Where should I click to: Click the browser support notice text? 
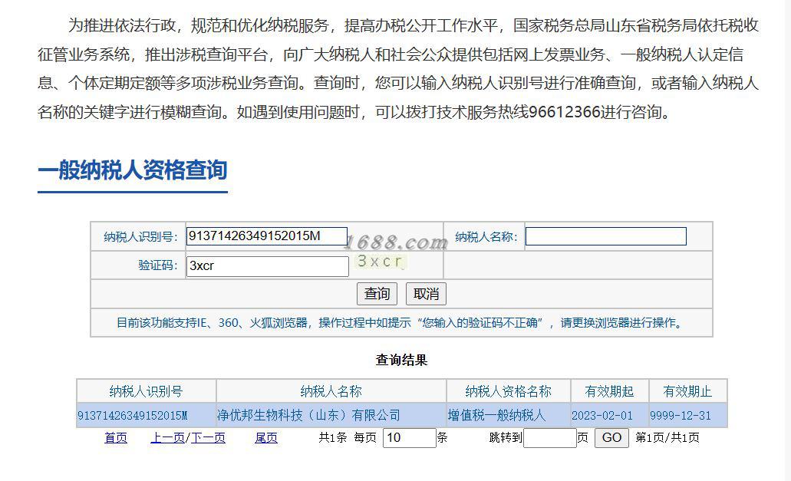(401, 323)
